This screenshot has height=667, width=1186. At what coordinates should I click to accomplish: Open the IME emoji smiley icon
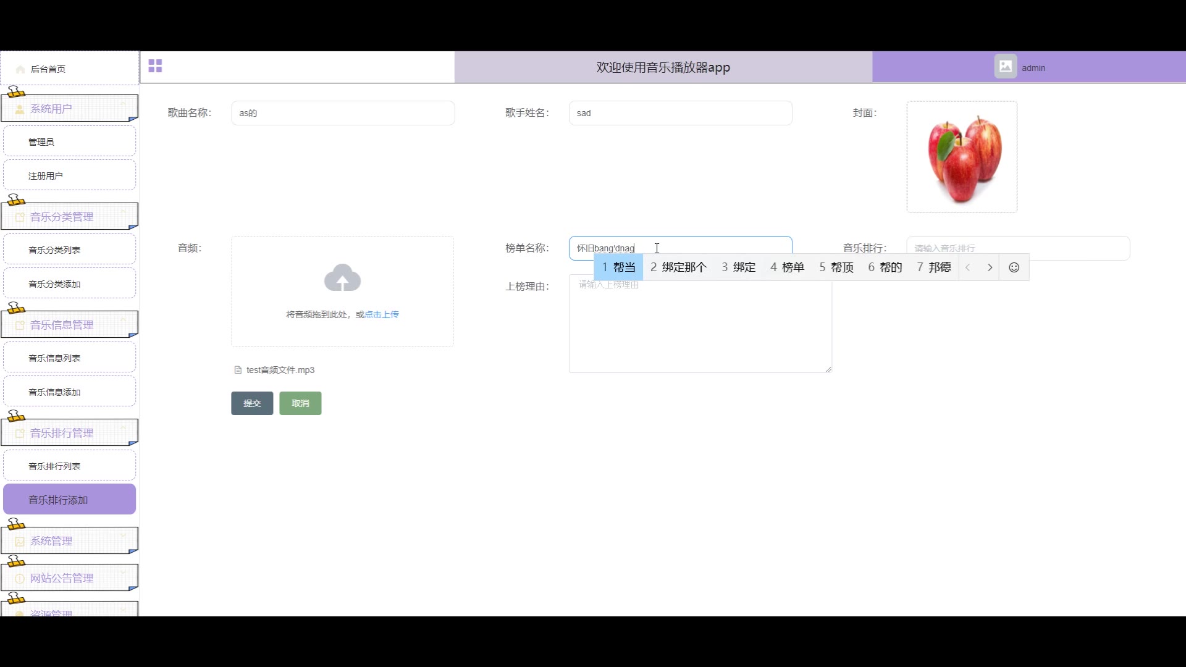[1014, 267]
